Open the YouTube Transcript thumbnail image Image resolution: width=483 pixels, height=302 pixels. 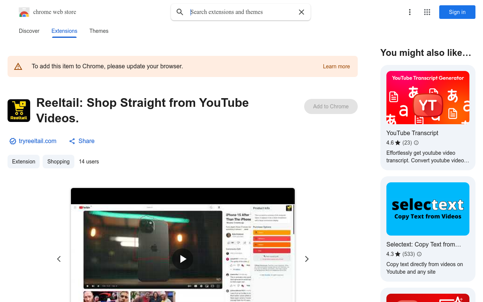pyautogui.click(x=428, y=97)
